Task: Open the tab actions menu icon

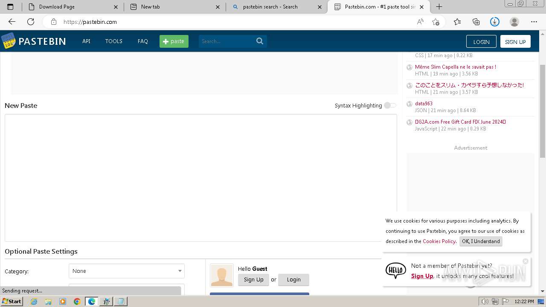Action: pyautogui.click(x=10, y=7)
